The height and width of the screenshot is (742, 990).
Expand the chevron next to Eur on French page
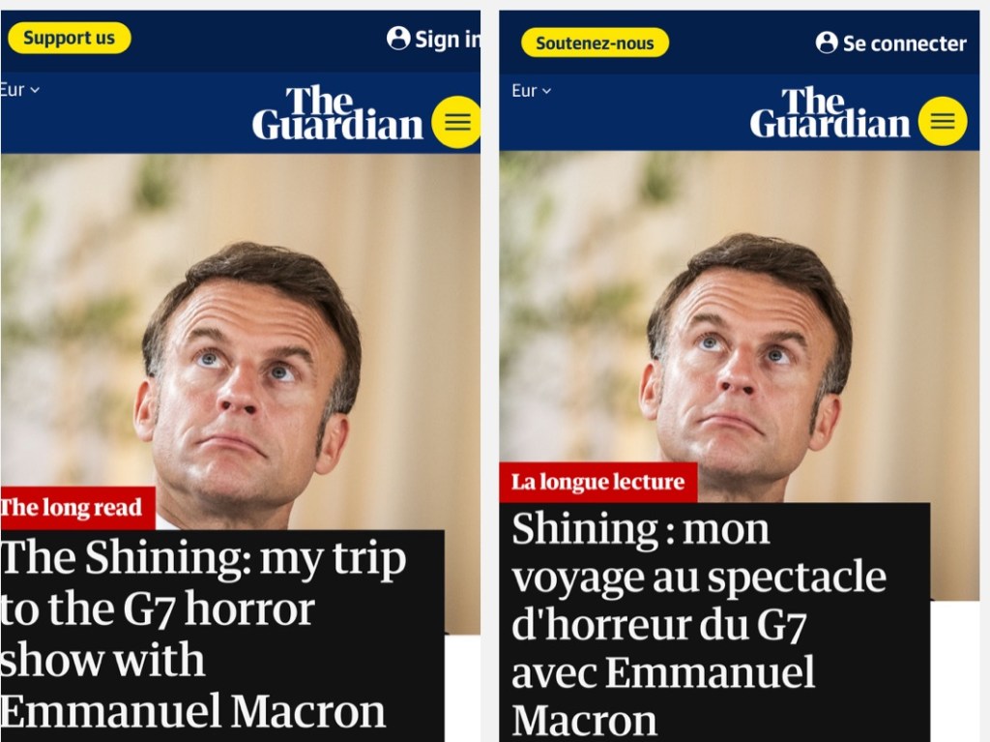[546, 91]
